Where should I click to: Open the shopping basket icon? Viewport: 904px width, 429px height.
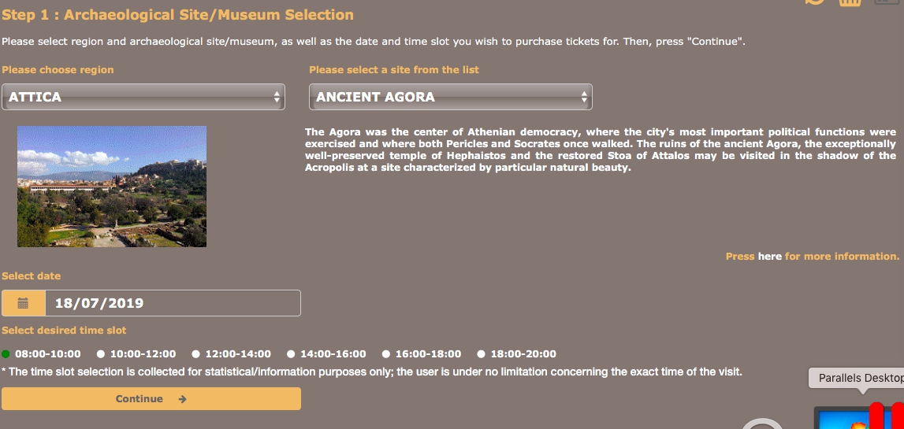click(850, 2)
